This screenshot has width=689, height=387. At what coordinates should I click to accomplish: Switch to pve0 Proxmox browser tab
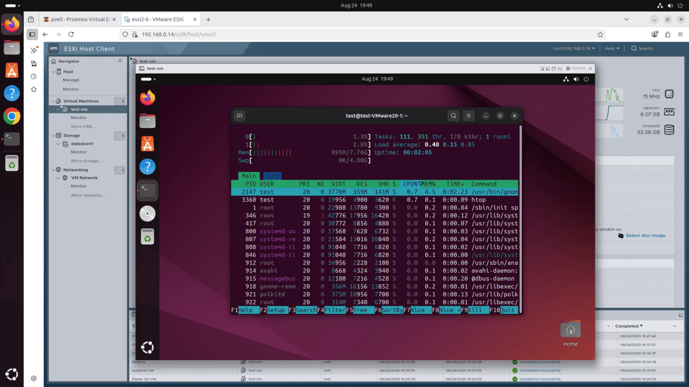click(80, 19)
